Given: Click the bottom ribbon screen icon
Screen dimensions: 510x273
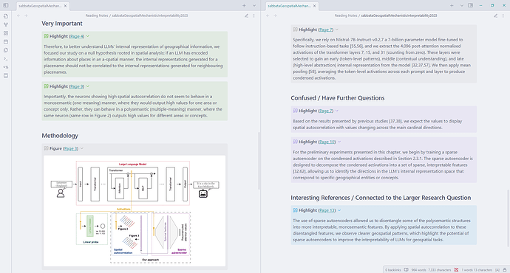Looking at the screenshot, I should click(5, 75).
